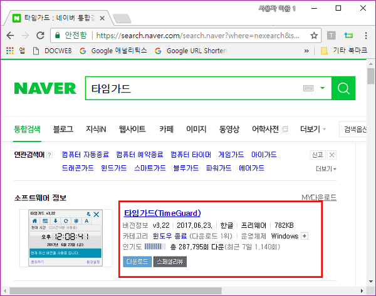Image resolution: width=376 pixels, height=296 pixels.
Task: Open 윈도우 종료 category link
Action: [170, 236]
